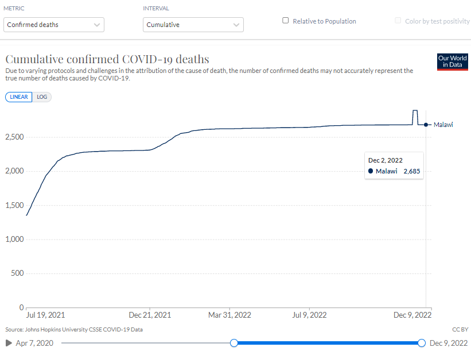This screenshot has height=351, width=471.
Task: Click the grey unselected timeline track
Action: (143, 343)
